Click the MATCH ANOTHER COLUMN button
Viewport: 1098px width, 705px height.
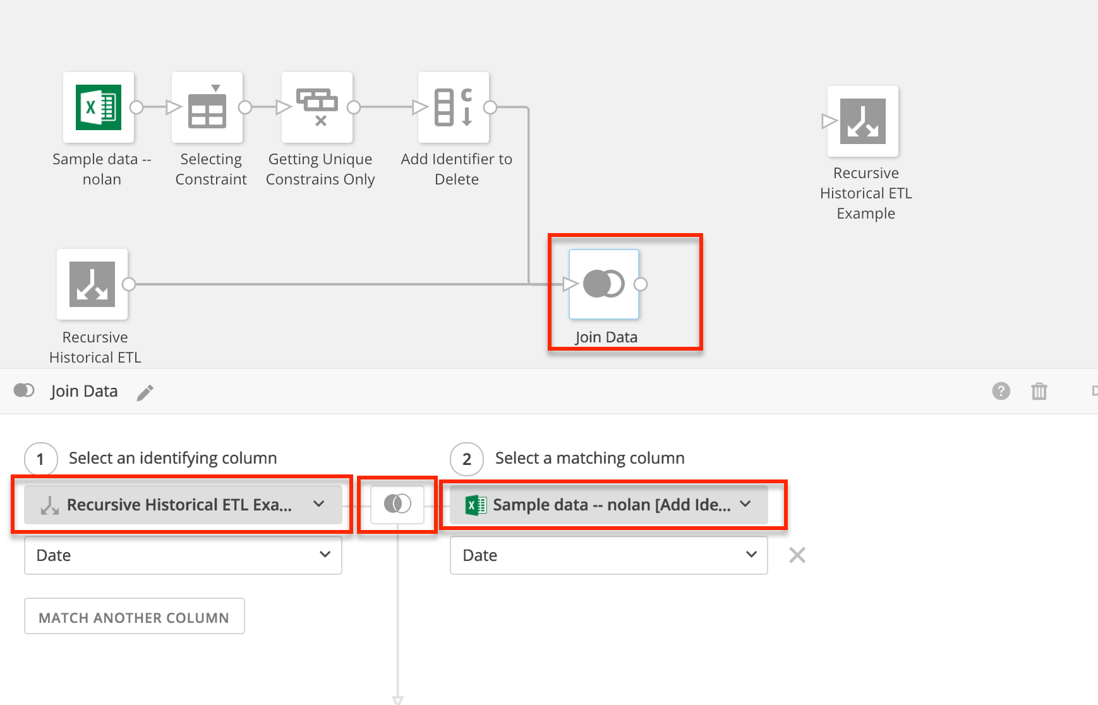point(134,616)
